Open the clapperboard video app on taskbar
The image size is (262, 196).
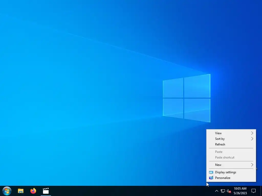coord(46,191)
